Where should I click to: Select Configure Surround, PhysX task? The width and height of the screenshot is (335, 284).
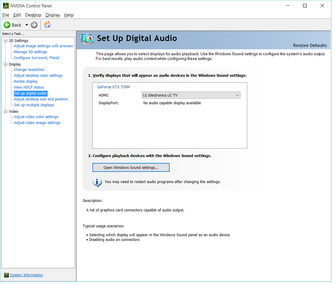coord(37,58)
